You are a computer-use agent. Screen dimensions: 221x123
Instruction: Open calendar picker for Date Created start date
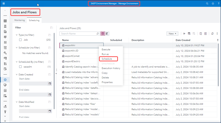pyautogui.click(x=50, y=84)
